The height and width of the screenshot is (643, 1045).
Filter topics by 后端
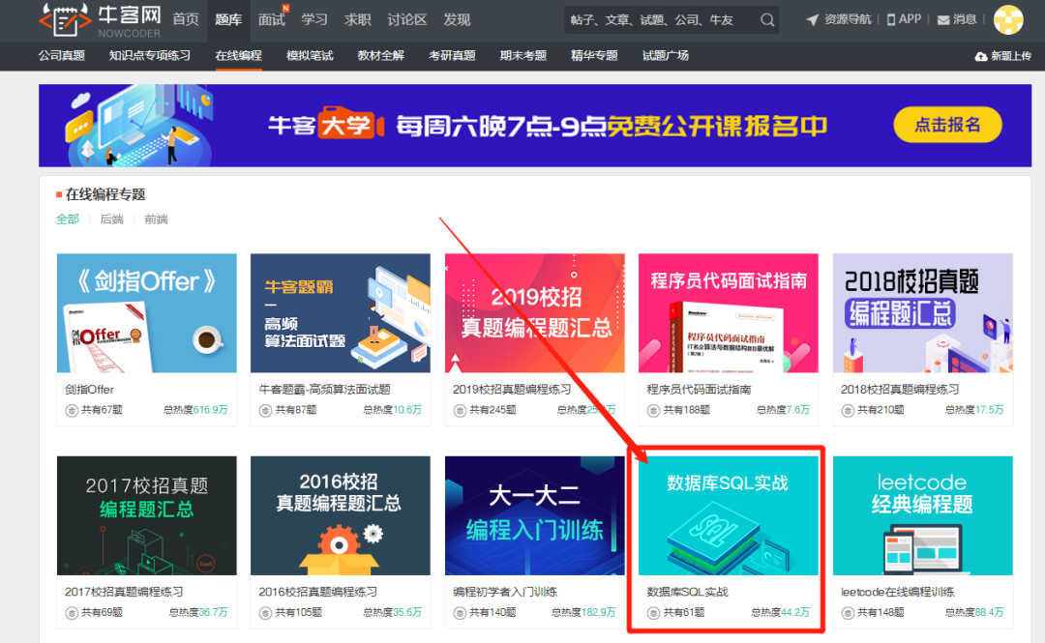(111, 219)
